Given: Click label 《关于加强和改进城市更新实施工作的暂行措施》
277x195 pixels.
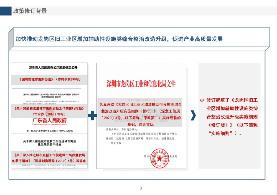Looking at the screenshot, I should point(49,108).
